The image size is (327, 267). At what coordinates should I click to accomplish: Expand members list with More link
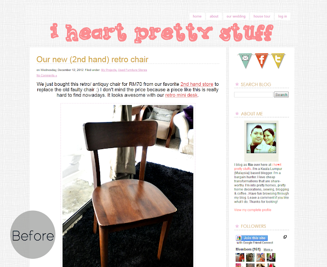(x=268, y=250)
